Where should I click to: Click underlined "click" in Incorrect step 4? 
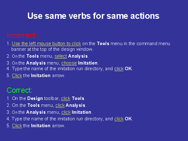pos(119,69)
